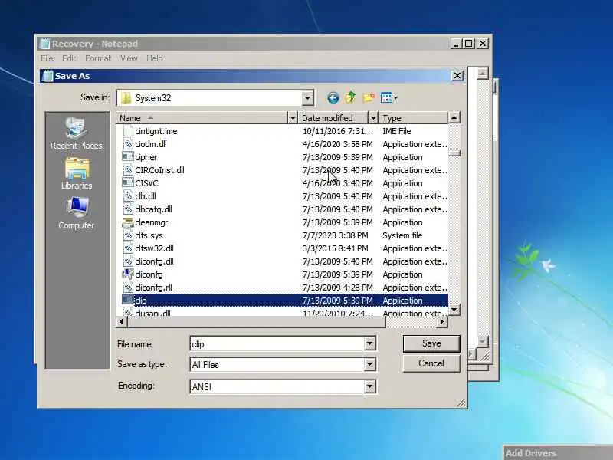The width and height of the screenshot is (613, 460).
Task: Open the Notepad View menu
Action: pos(129,58)
